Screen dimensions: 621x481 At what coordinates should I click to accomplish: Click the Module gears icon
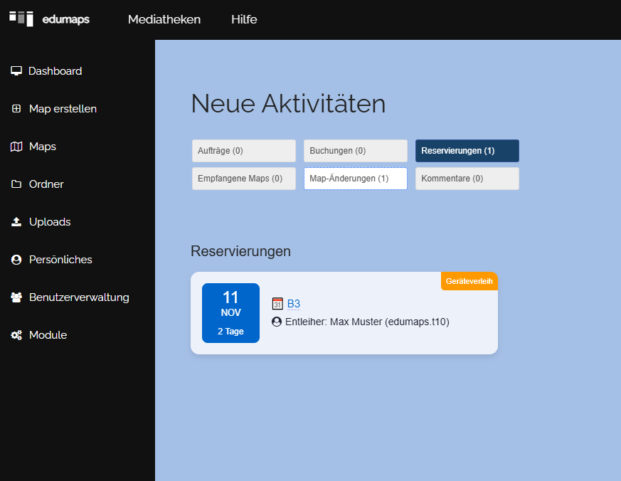click(x=16, y=335)
